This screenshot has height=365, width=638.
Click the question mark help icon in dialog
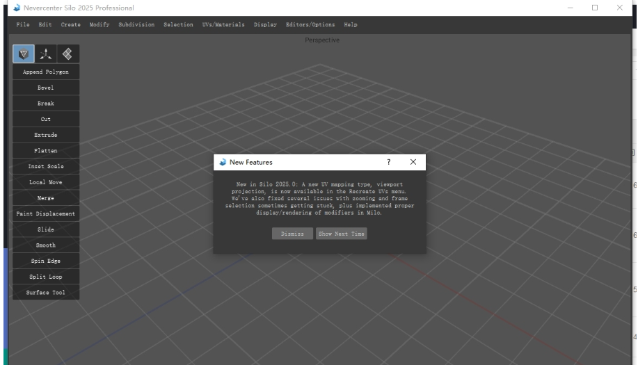[x=388, y=162]
